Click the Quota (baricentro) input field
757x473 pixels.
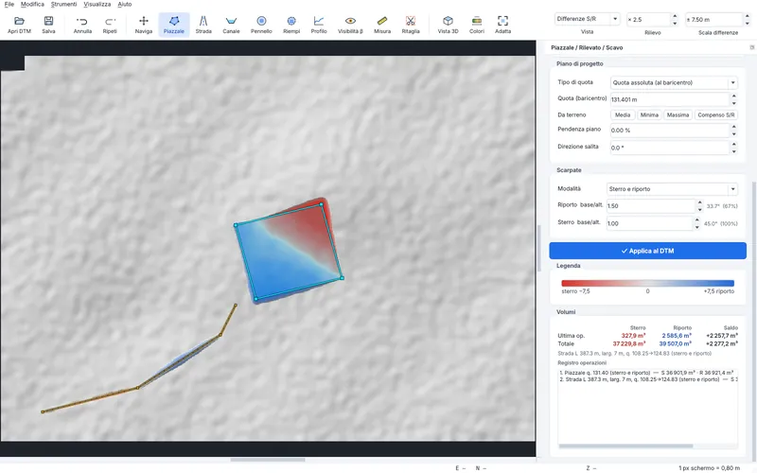pyautogui.click(x=670, y=99)
